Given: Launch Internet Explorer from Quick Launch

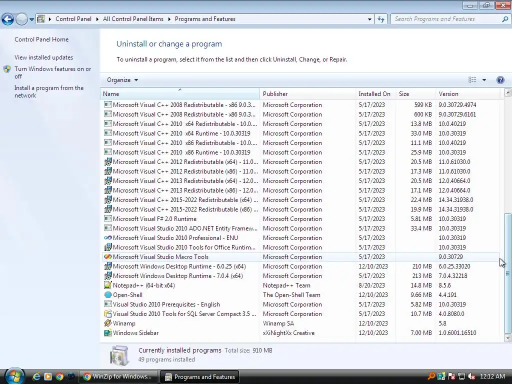Looking at the screenshot, I should tap(36, 376).
